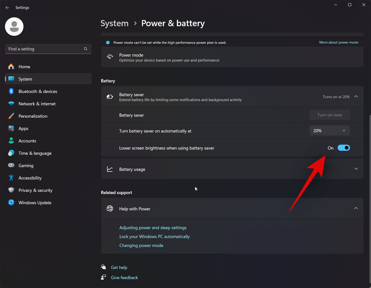This screenshot has width=371, height=288.
Task: Click the Windows Update sync icon
Action: [11, 202]
